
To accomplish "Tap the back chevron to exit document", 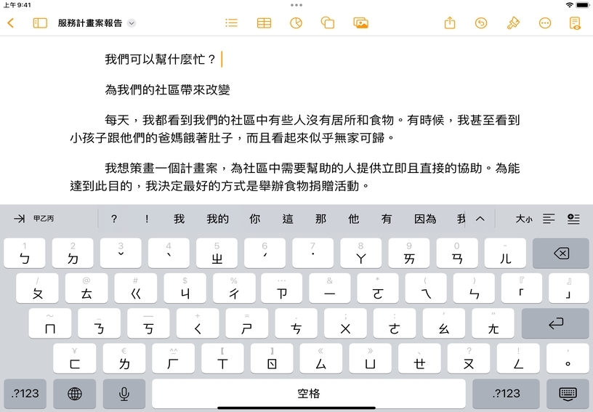I will (x=10, y=23).
